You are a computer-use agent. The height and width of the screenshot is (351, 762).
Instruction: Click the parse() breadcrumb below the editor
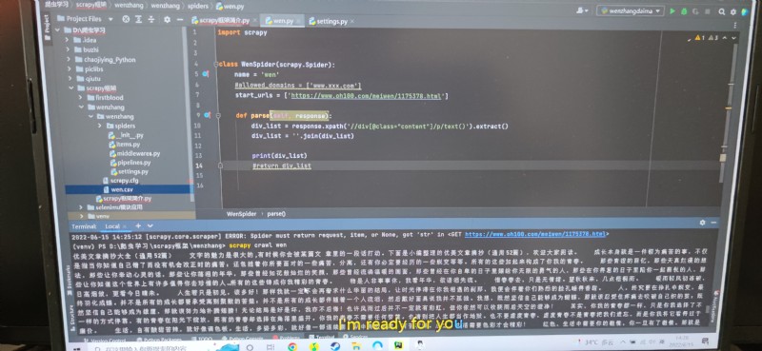coord(276,214)
